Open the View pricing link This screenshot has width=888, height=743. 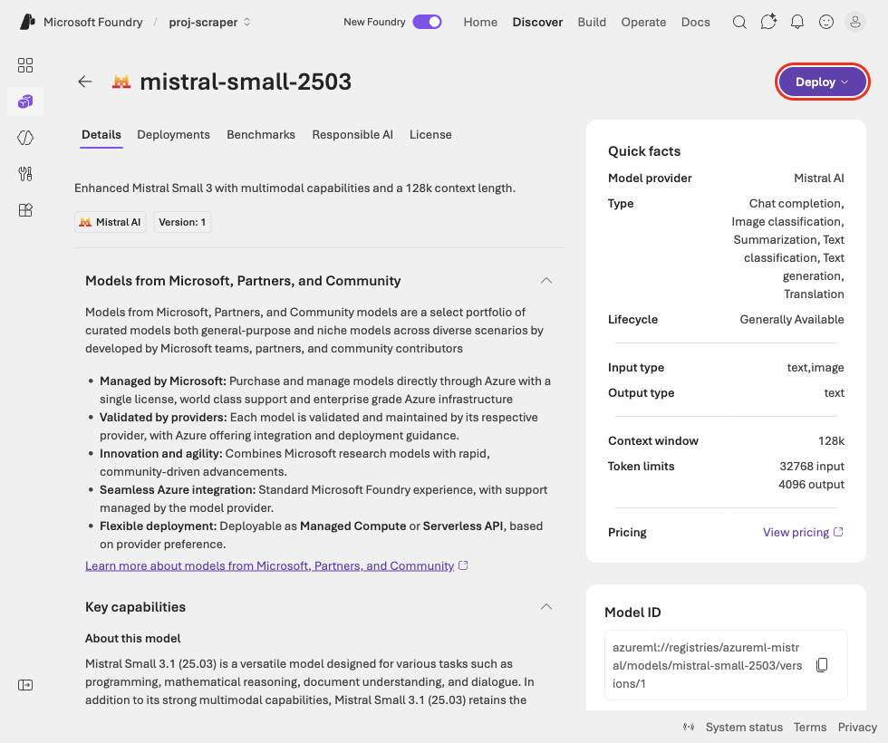point(803,533)
